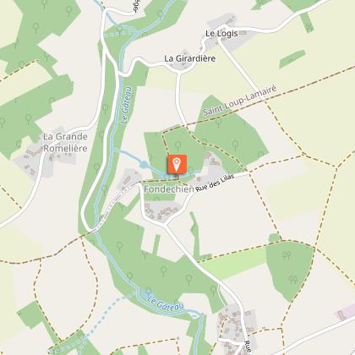Click the small green strip below Le Logis

coord(292,59)
